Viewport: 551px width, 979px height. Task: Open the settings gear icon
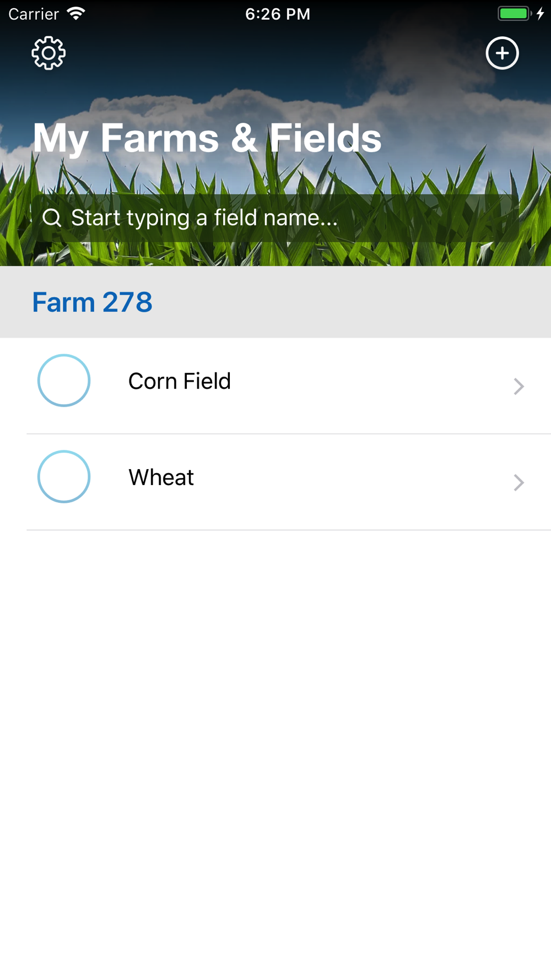pos(48,53)
